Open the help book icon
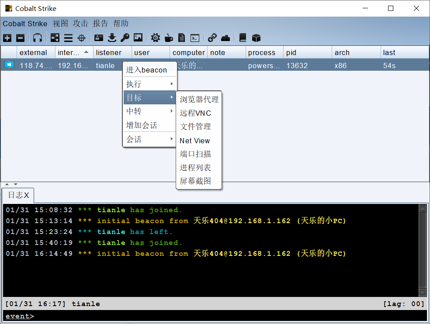 pyautogui.click(x=243, y=38)
